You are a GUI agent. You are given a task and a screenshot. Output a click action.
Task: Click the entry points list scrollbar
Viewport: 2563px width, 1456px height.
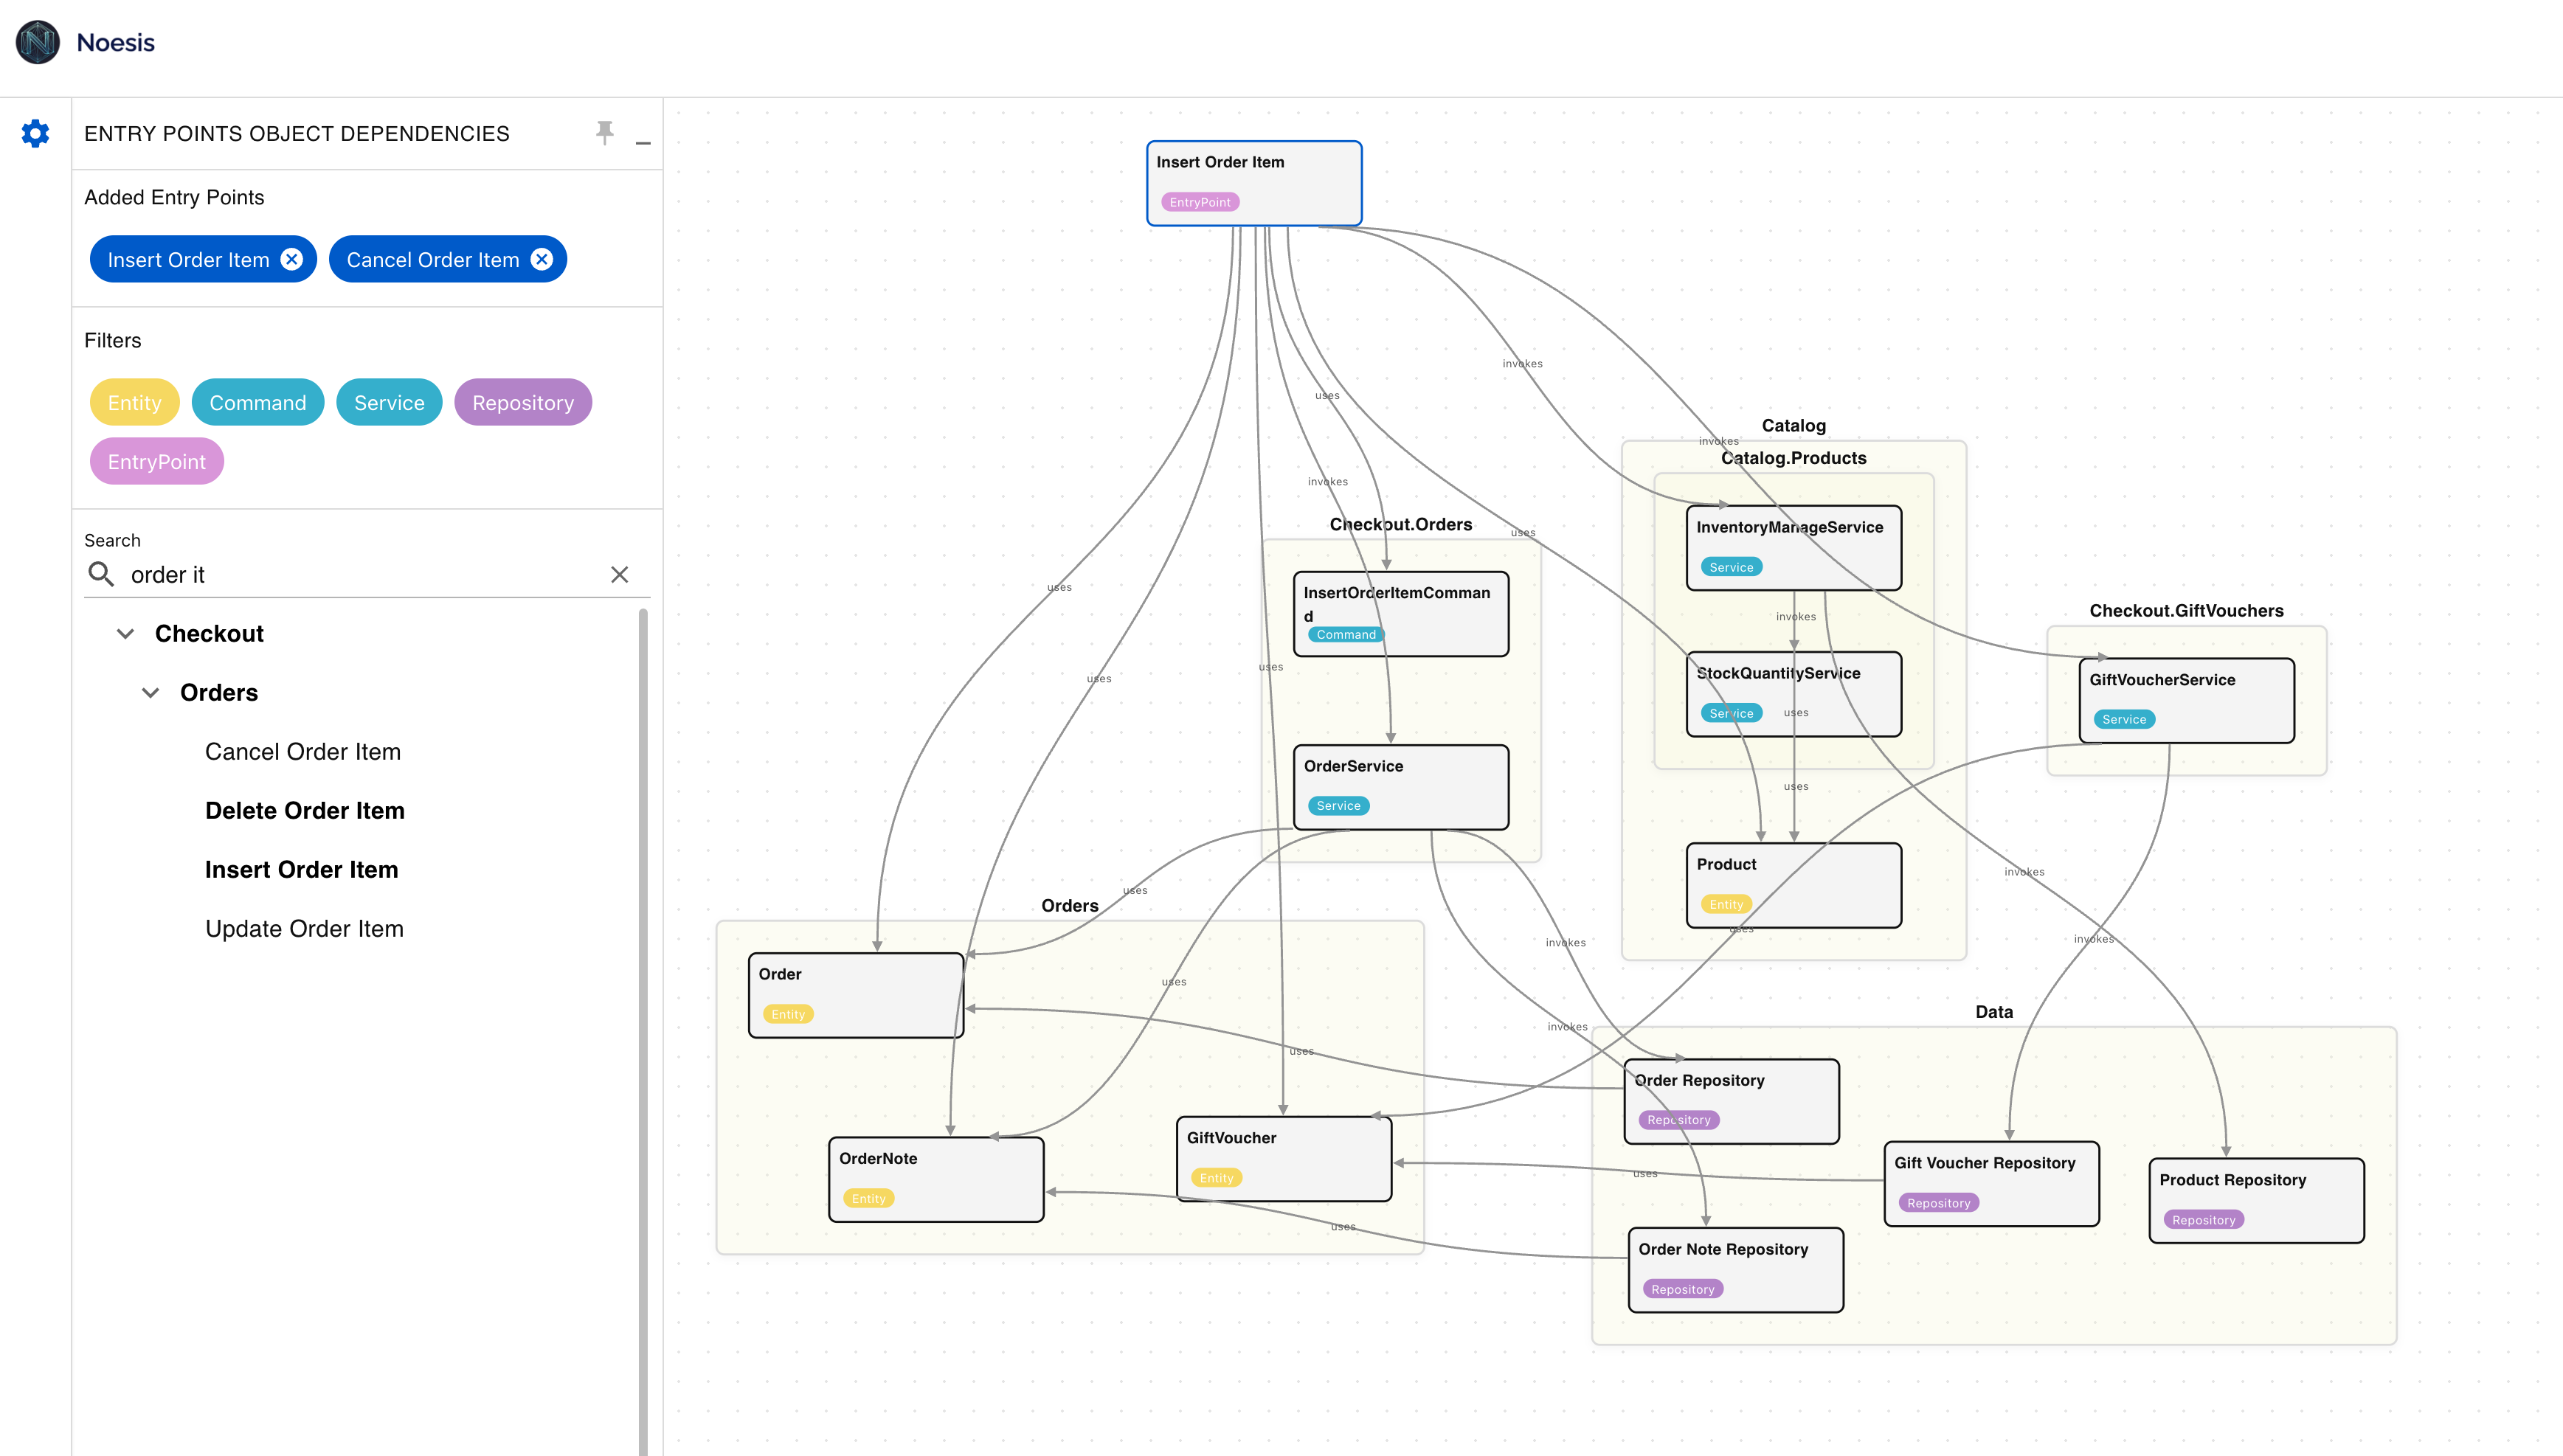643,1000
